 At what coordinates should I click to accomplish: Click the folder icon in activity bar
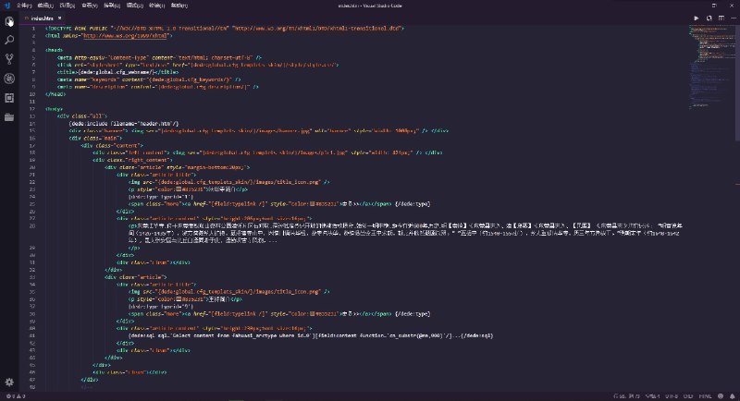pos(9,117)
